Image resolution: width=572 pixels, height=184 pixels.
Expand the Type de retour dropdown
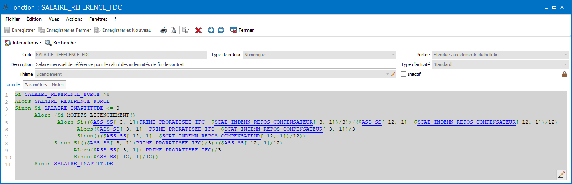[393, 55]
